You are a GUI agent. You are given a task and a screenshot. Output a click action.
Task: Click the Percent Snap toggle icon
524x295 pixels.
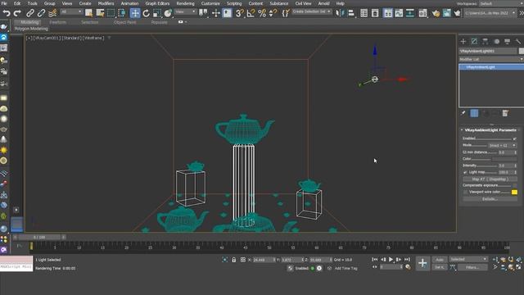point(262,13)
